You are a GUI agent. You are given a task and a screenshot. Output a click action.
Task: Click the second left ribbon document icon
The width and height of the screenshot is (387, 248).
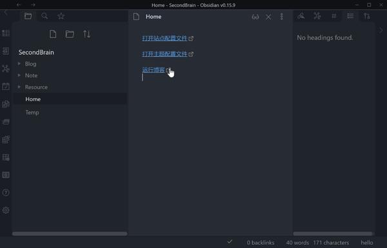pos(6,51)
